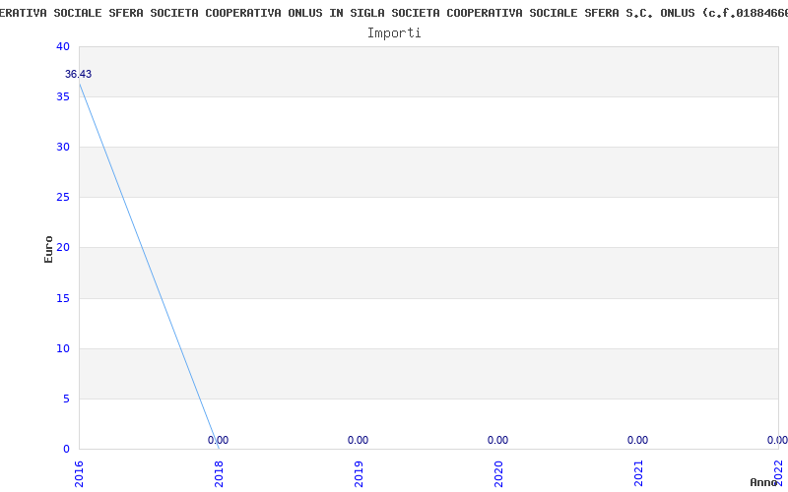Click the 5 y-axis tick label
Image resolution: width=788 pixels, height=492 pixels.
66,400
